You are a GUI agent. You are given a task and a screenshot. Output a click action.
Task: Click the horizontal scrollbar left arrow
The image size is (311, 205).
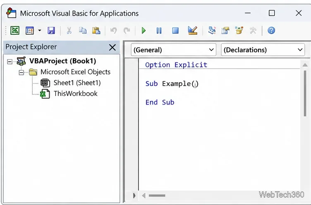click(144, 195)
